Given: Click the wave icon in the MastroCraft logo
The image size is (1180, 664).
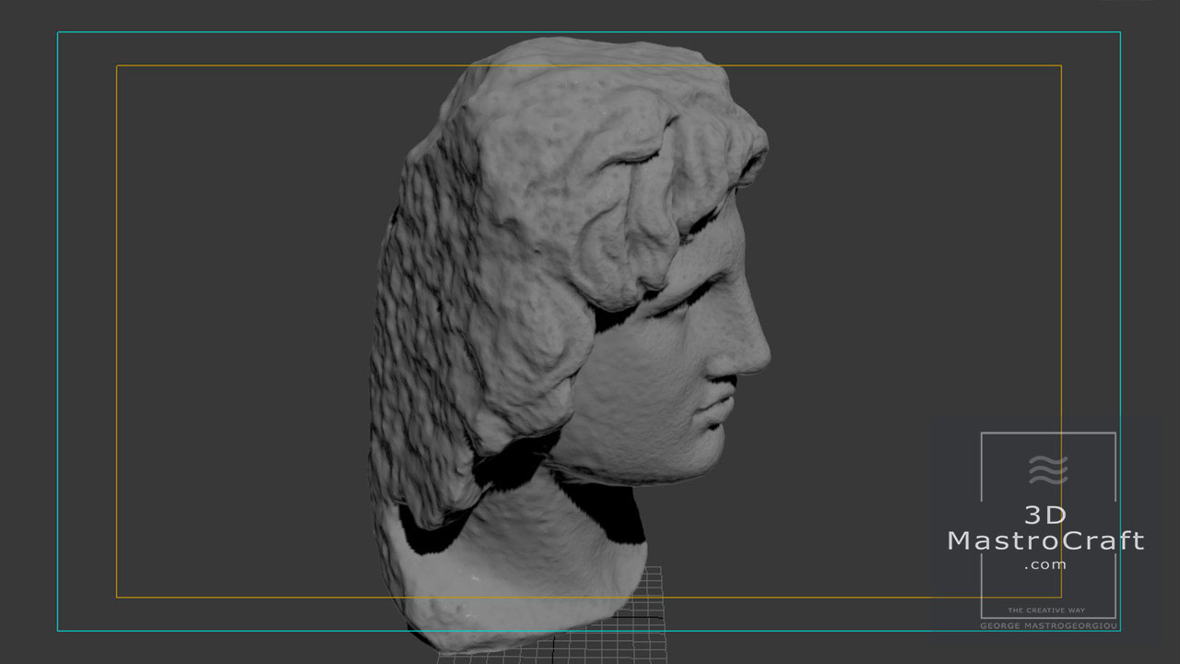Looking at the screenshot, I should tap(1047, 469).
